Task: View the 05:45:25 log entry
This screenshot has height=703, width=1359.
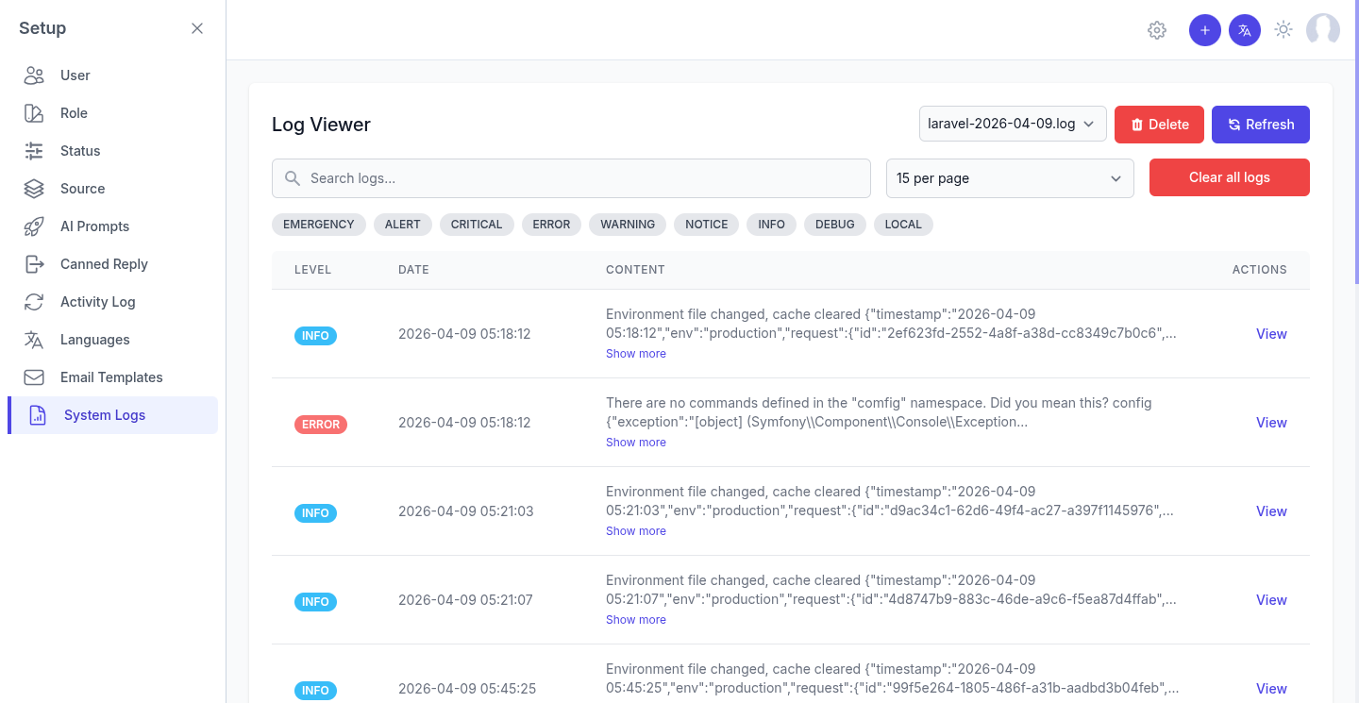Action: pos(1271,689)
